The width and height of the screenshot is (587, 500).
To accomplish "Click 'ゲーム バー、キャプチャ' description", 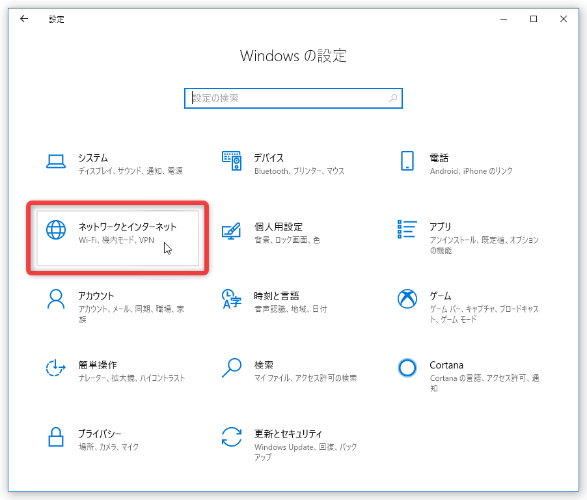I will pyautogui.click(x=484, y=314).
